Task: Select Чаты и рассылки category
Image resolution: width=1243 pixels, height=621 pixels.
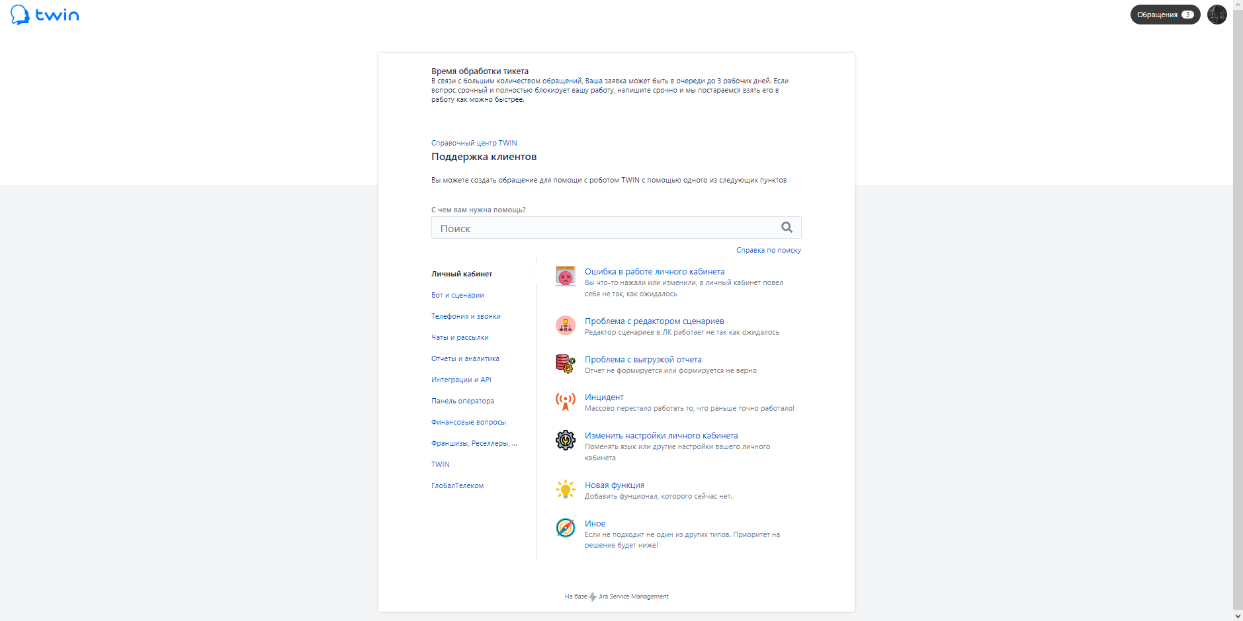Action: click(x=460, y=337)
